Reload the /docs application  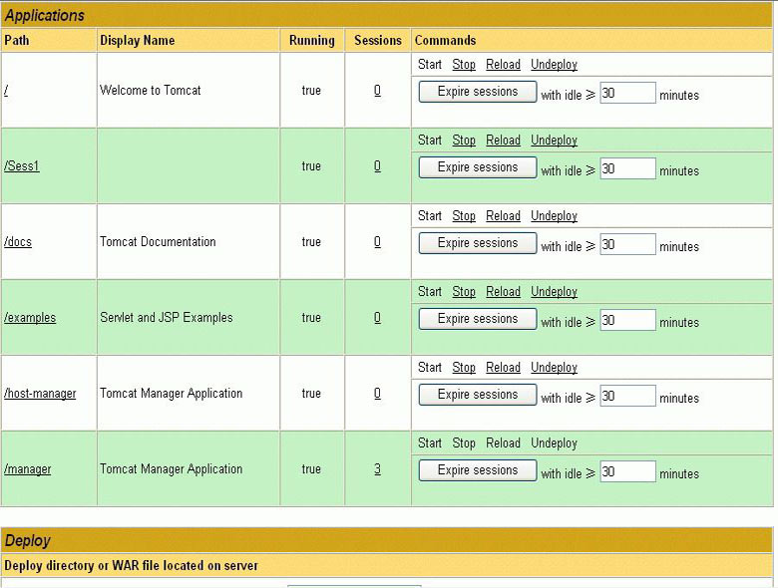pyautogui.click(x=503, y=216)
